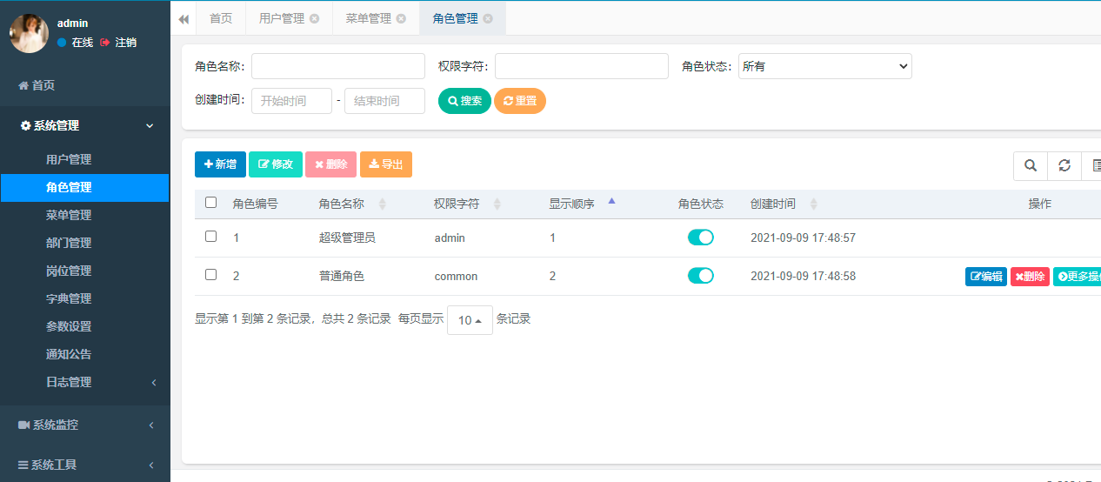Switch to the 用户管理 tab
Screen dimensions: 1101x482
tap(282, 18)
